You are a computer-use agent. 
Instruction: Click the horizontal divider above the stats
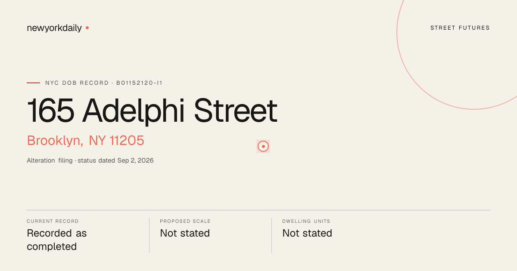tap(258, 210)
